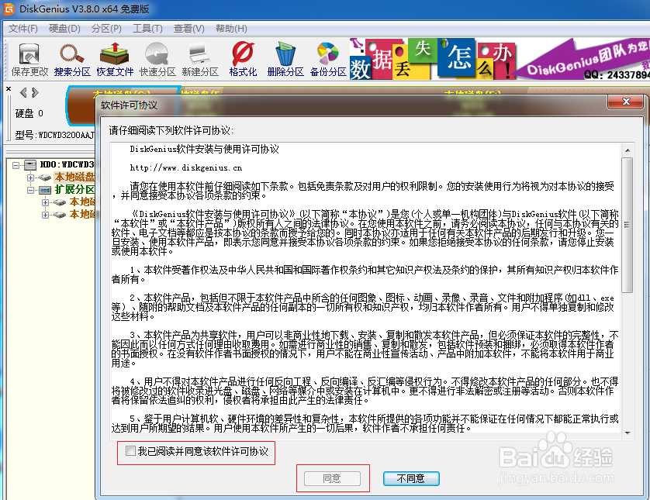Open the 帮助(H) menu

click(231, 29)
